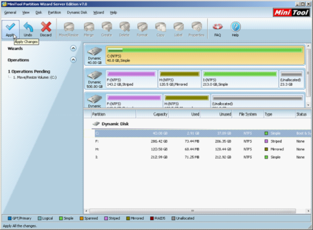Viewport: 313px width, 230px height.
Task: Open the Help menu
Action: 113,12
